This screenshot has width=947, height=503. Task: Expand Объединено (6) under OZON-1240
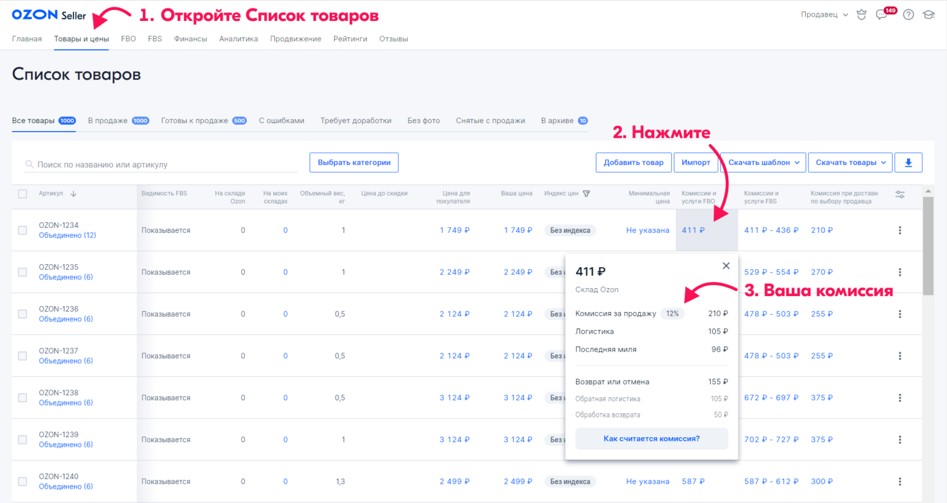tap(66, 486)
